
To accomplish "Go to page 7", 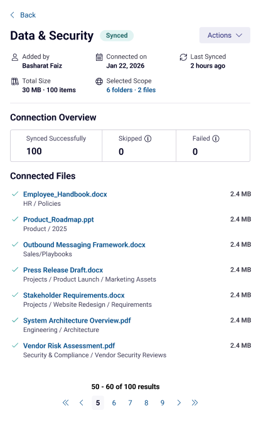I will (130, 403).
